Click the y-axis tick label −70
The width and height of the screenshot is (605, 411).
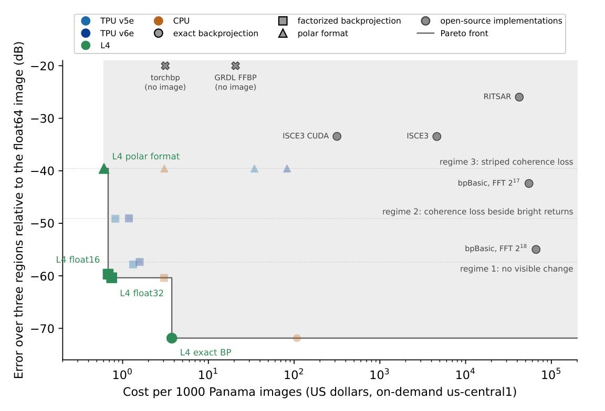[x=43, y=329]
